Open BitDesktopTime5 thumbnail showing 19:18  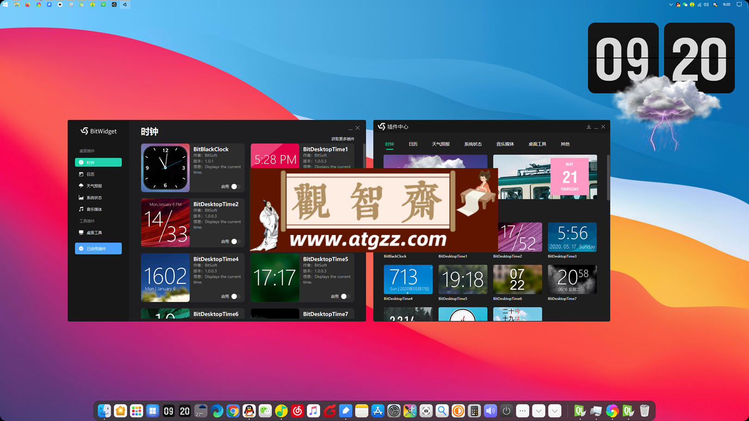point(463,280)
